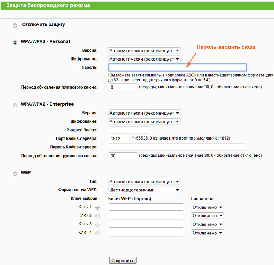Click the "Защита беспроводного режима" header title
The image size is (274, 265).
pos(48,5)
